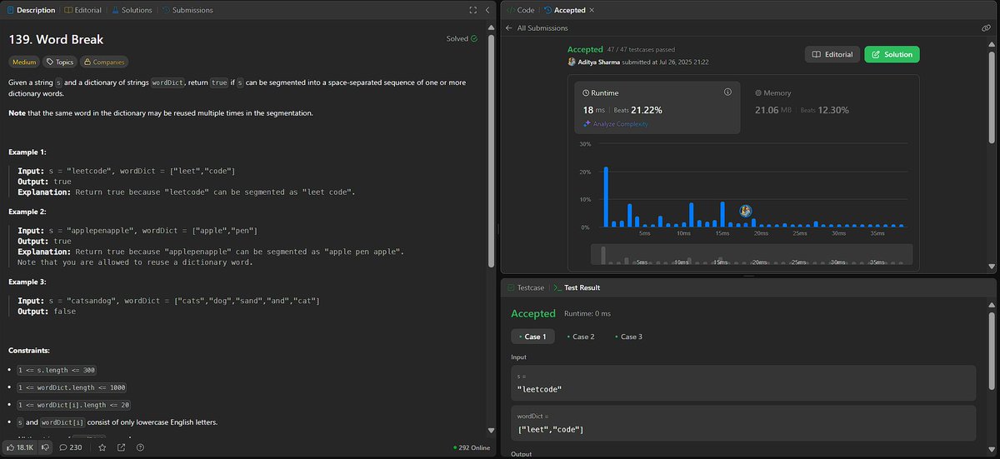Close the Accepted tab with X
1000x459 pixels.
(x=592, y=10)
